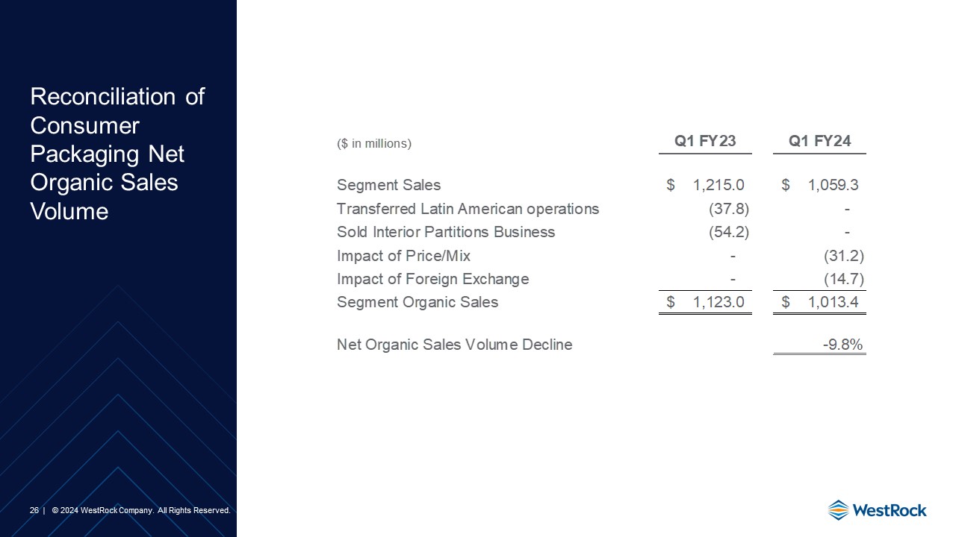This screenshot has width=956, height=537.
Task: Select the -9.8% volume decline figure
Action: [842, 345]
